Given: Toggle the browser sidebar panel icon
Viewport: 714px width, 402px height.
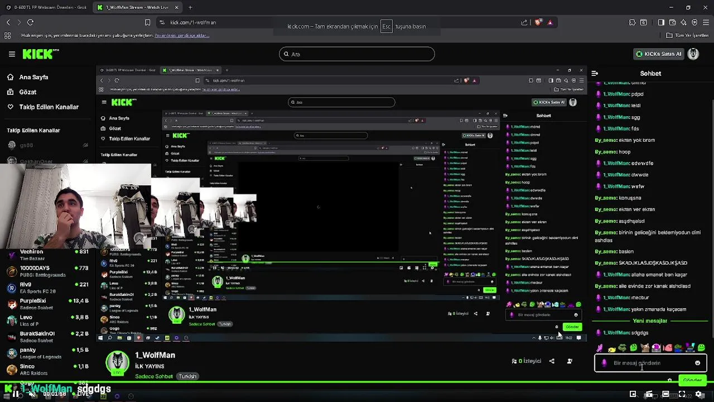Looking at the screenshot, I should click(661, 22).
